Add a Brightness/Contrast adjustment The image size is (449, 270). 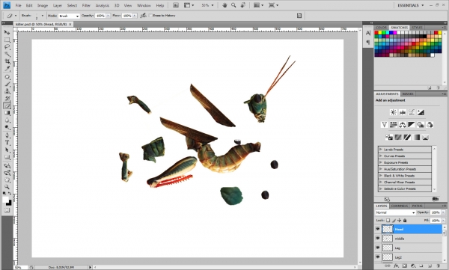394,112
